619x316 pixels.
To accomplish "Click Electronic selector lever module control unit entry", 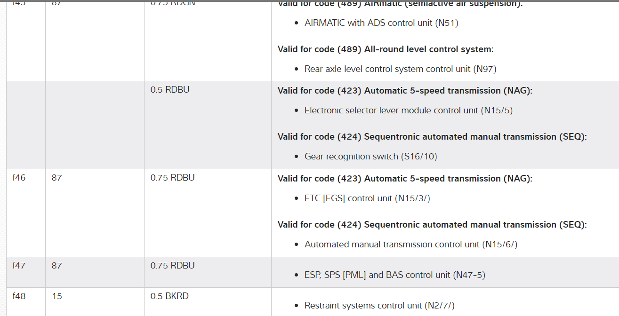I will tap(408, 111).
